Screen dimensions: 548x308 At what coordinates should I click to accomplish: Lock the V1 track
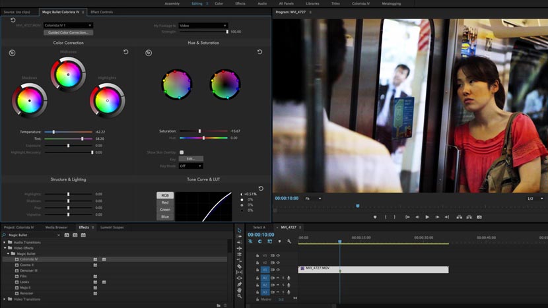pyautogui.click(x=257, y=270)
